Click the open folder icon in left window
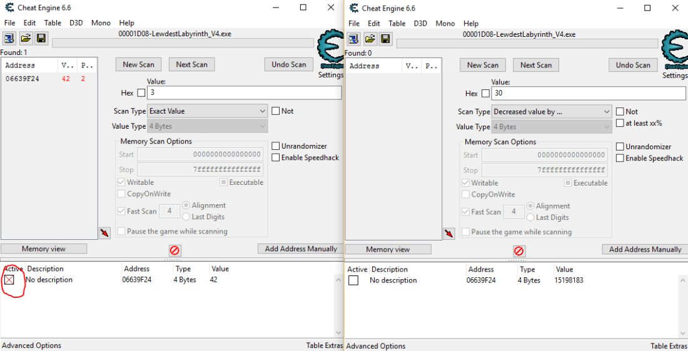The image size is (688, 351). 26,39
